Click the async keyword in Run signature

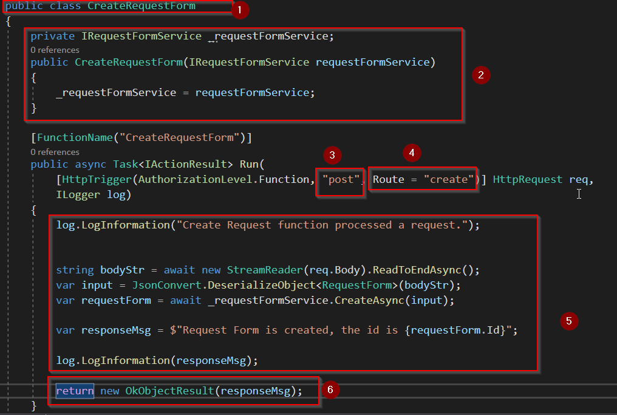coord(90,164)
